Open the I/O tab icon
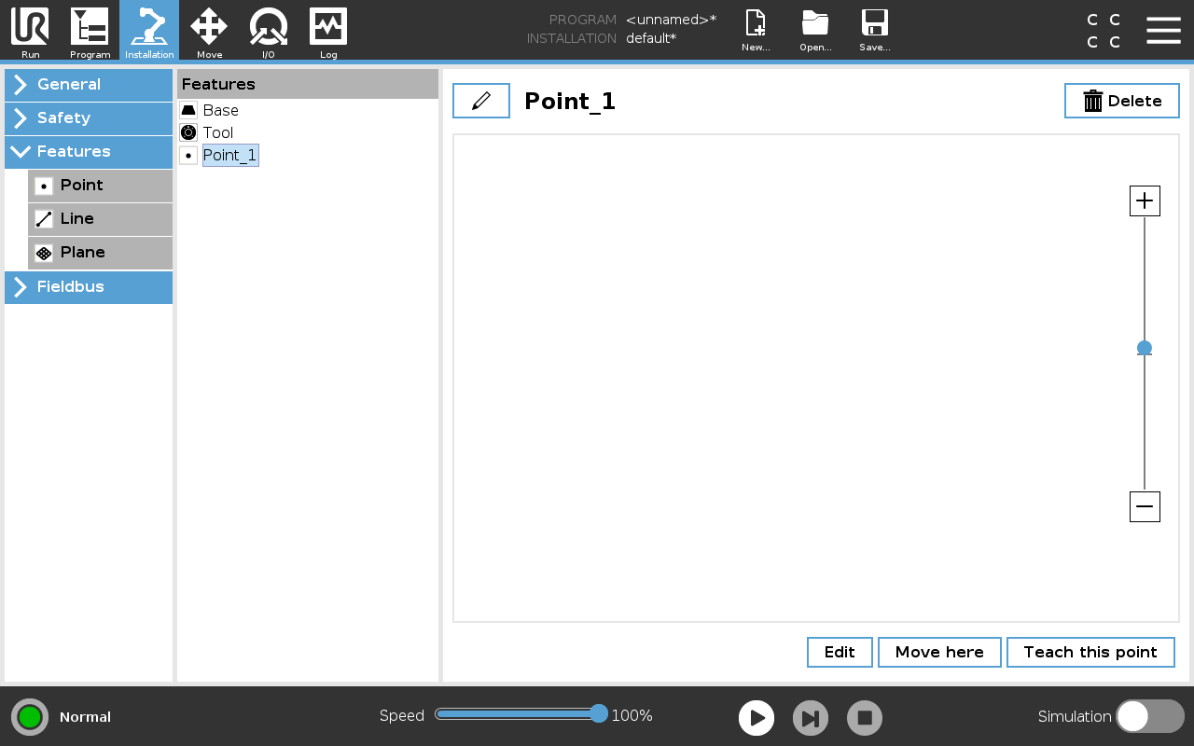Screen dimensions: 1194x746 tap(269, 31)
